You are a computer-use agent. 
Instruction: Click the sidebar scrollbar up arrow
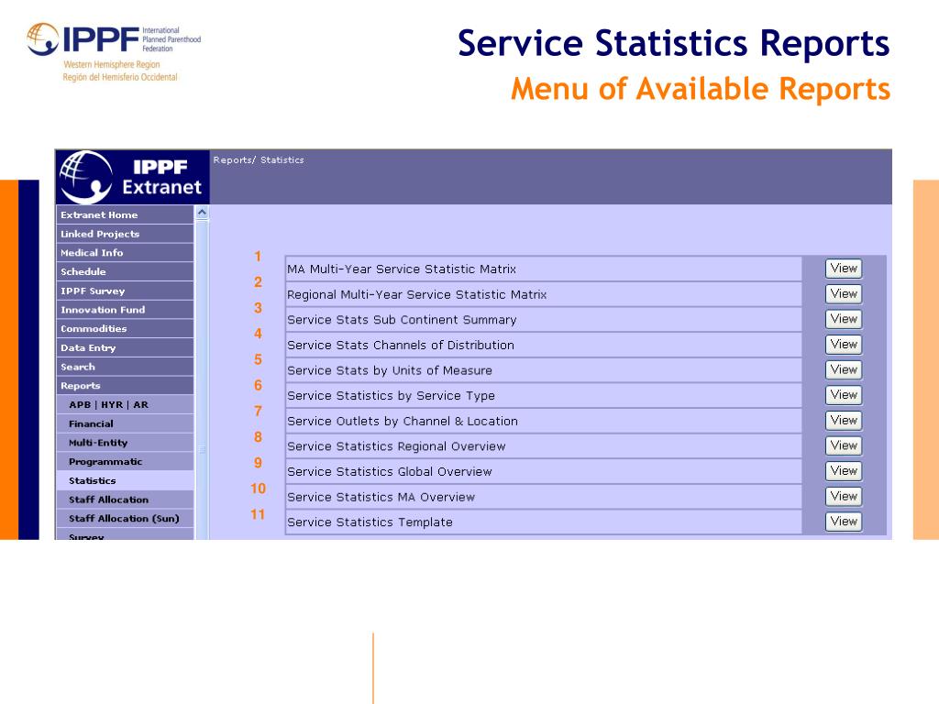click(202, 213)
